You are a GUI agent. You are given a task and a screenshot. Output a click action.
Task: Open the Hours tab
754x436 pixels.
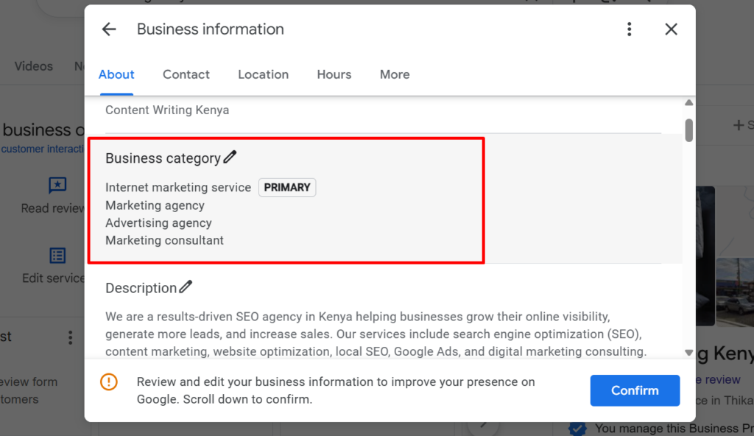click(334, 74)
